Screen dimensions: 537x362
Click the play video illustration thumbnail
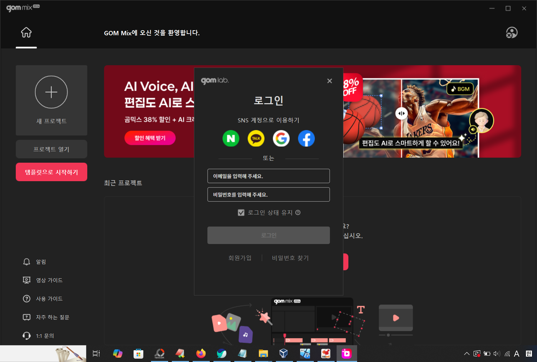coord(396,318)
